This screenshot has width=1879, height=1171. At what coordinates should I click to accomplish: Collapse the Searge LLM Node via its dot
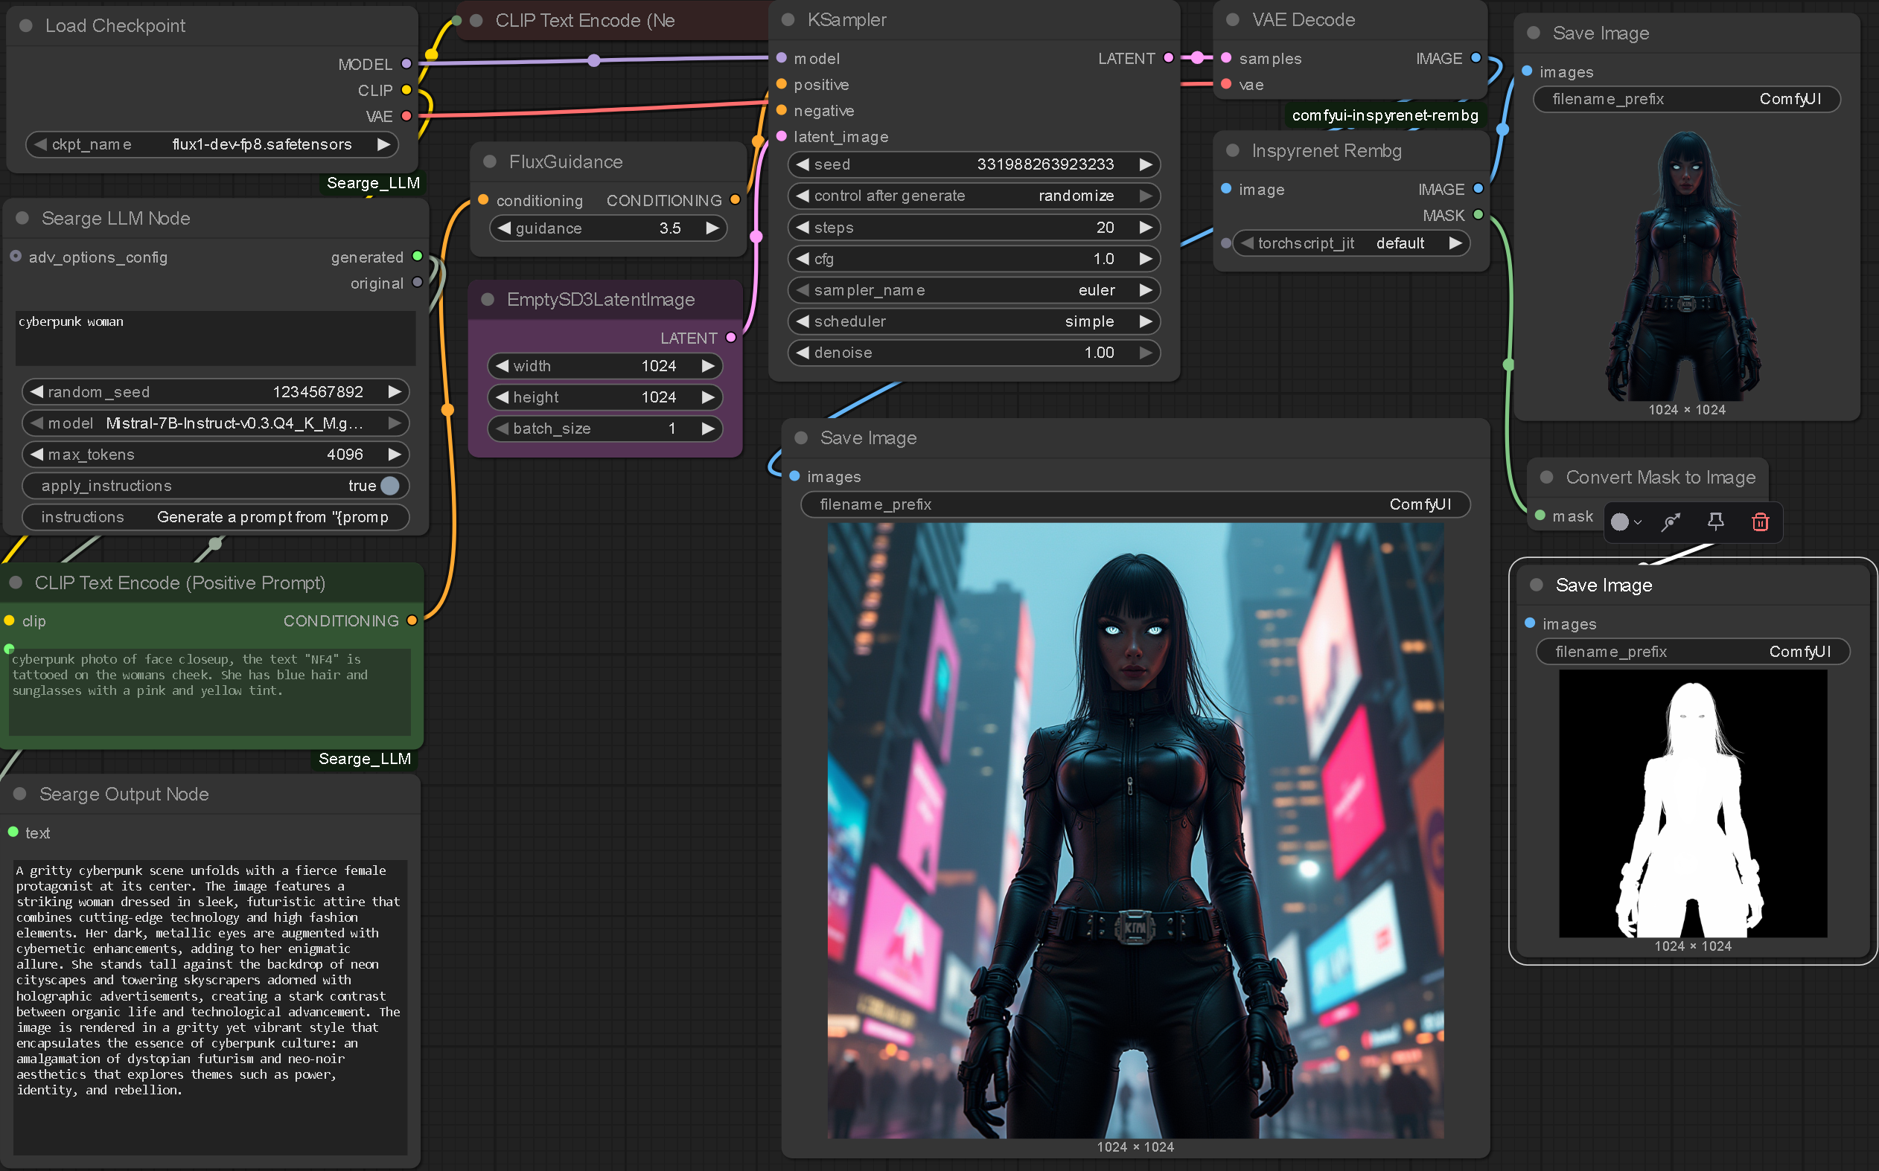point(22,218)
